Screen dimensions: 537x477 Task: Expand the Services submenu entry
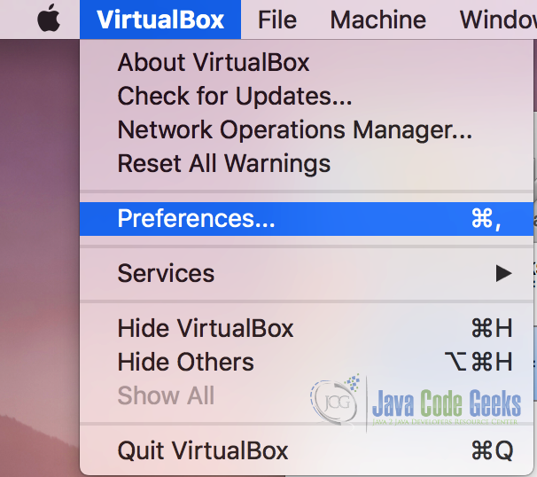click(307, 273)
